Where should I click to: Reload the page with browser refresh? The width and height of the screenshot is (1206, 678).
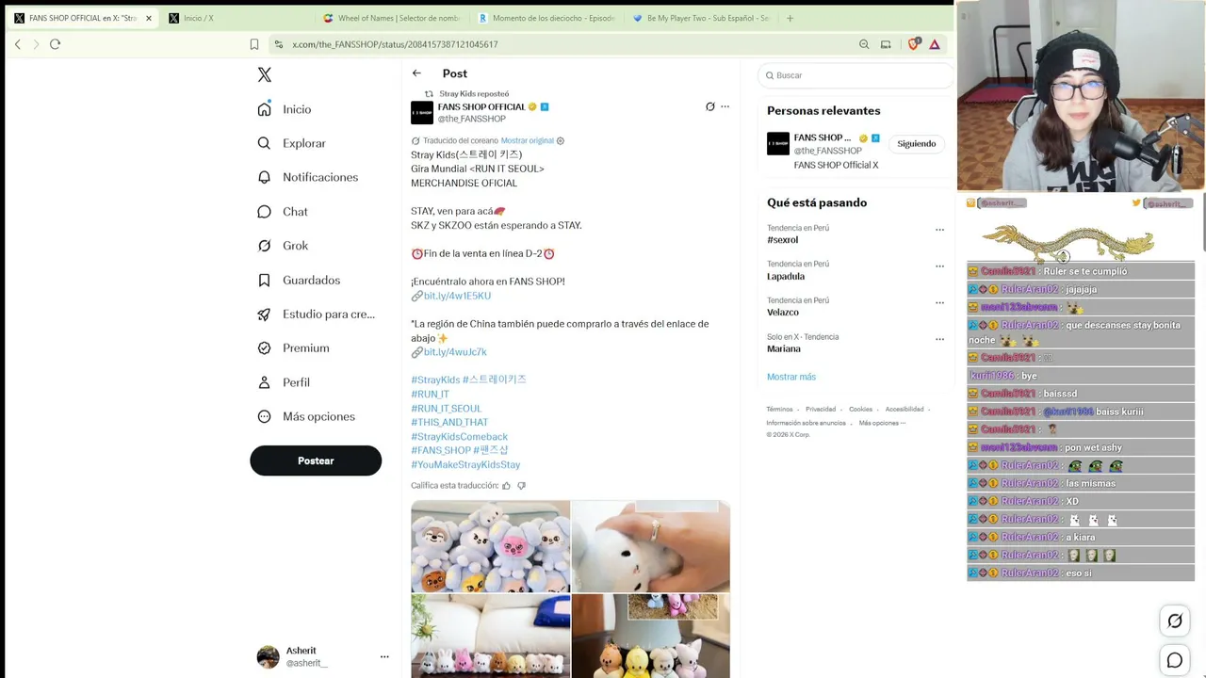coord(55,44)
